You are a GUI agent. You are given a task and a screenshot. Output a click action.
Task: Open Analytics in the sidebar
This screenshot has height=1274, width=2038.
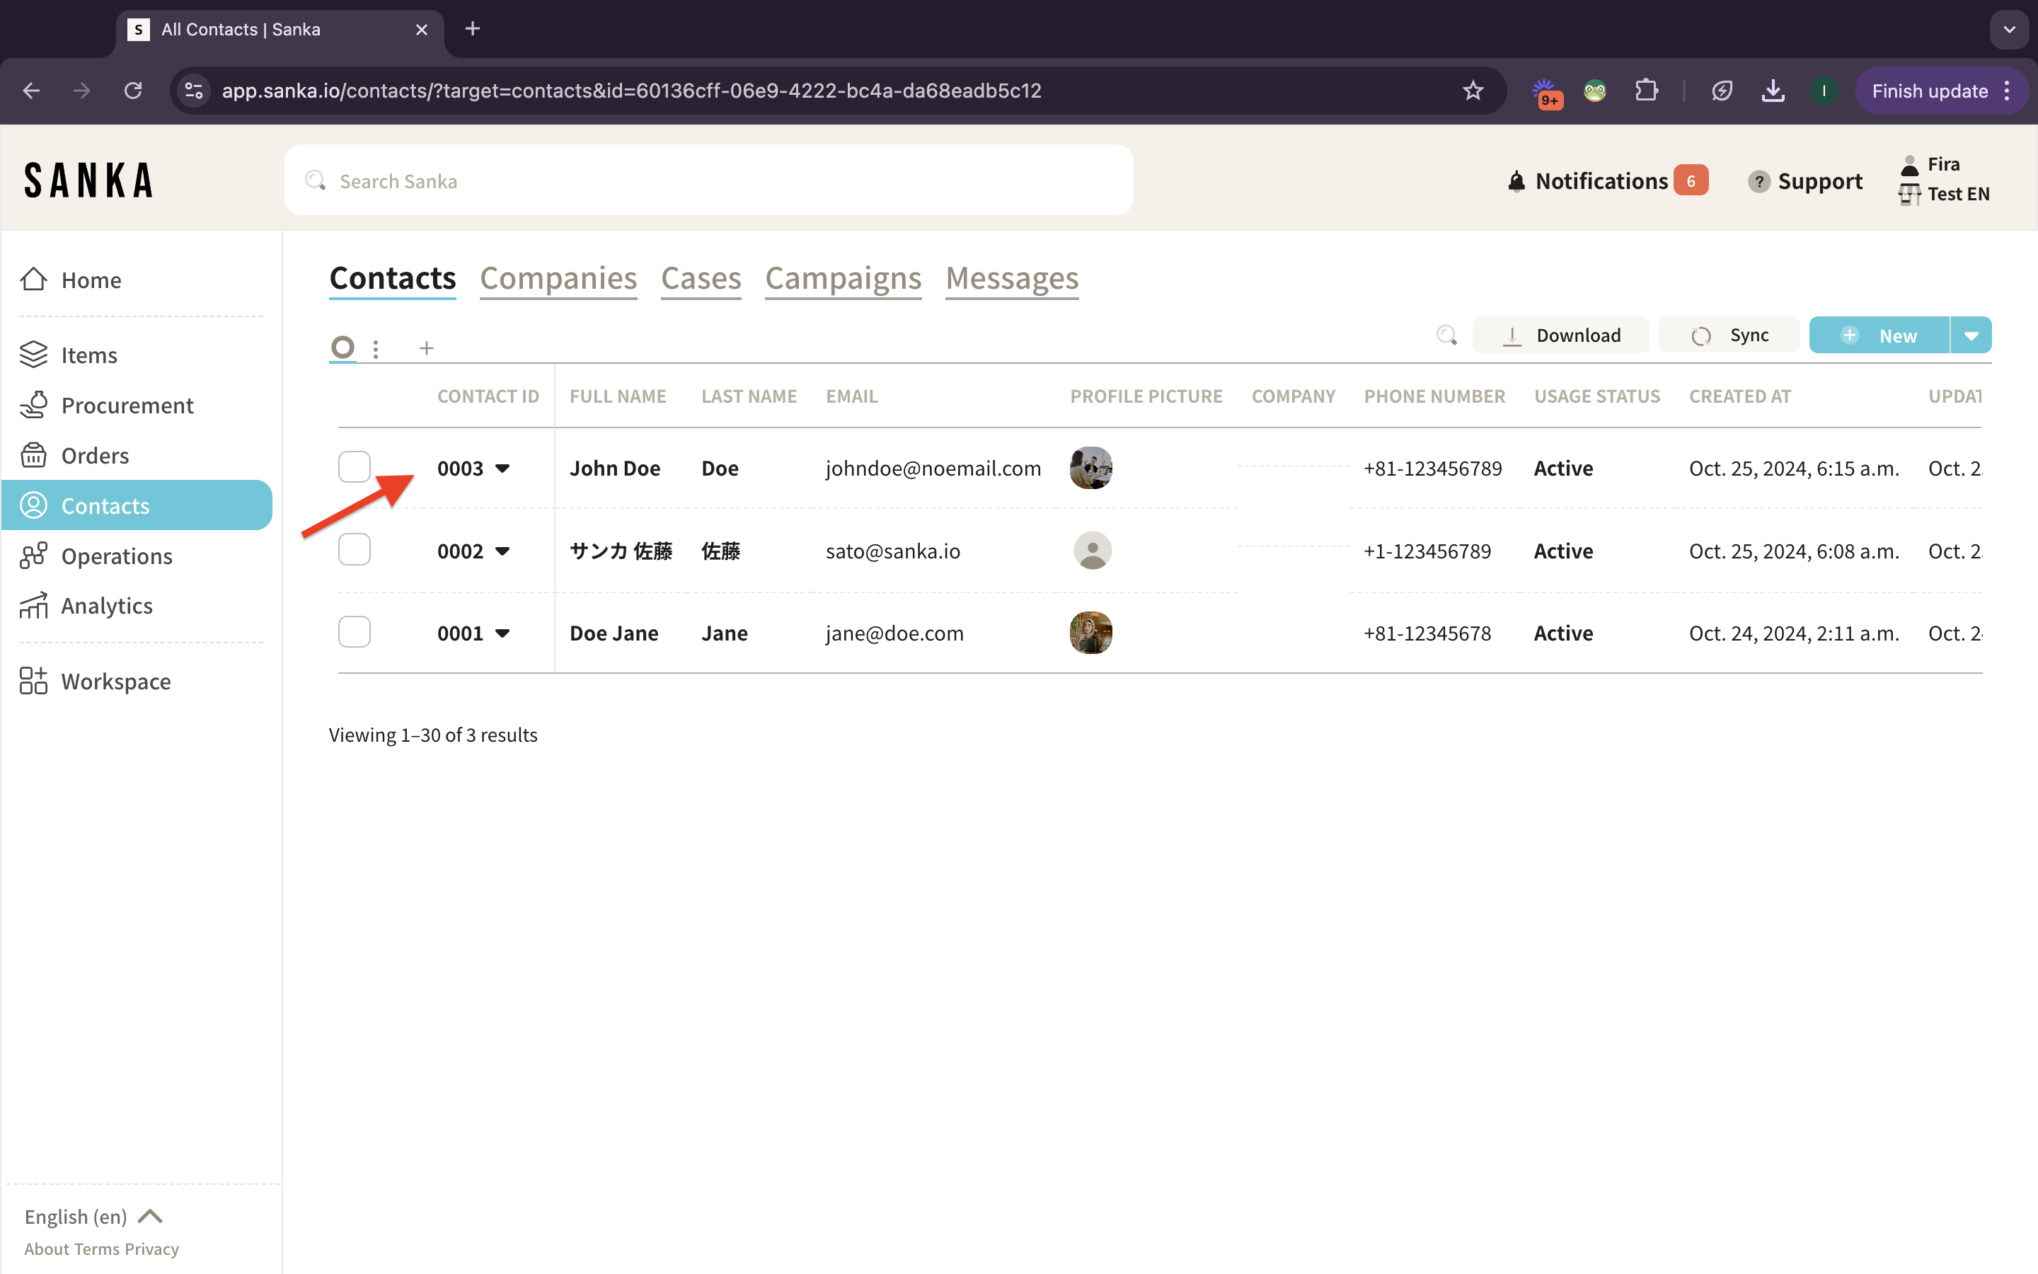coord(107,606)
